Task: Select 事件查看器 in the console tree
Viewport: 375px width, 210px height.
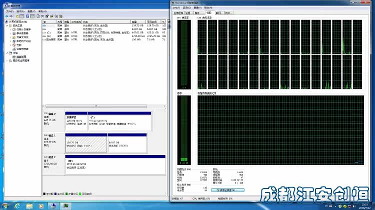Action: [x=22, y=33]
